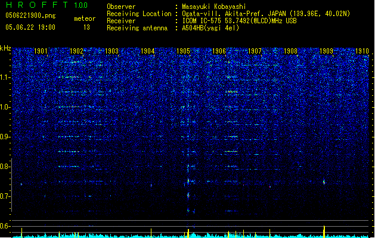Screen dimensions: 375x238
Task: Click the name Masayuki Kobayashi
Action: pyautogui.click(x=214, y=7)
